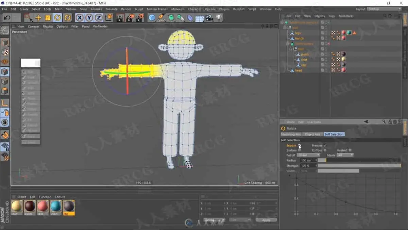Click Render View clapperboard icon
Screen dimensions: 408x230
pyautogui.click(x=120, y=18)
